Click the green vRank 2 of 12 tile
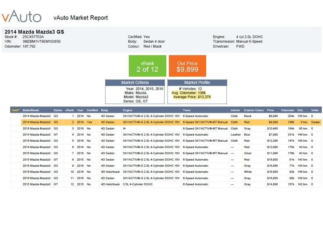The image size is (323, 234). (147, 66)
